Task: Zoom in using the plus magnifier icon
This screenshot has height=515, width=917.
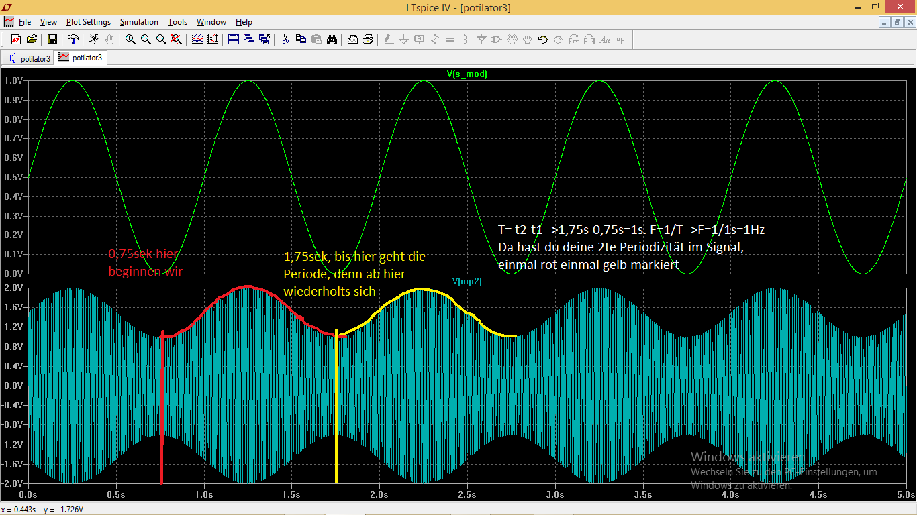Action: point(130,40)
